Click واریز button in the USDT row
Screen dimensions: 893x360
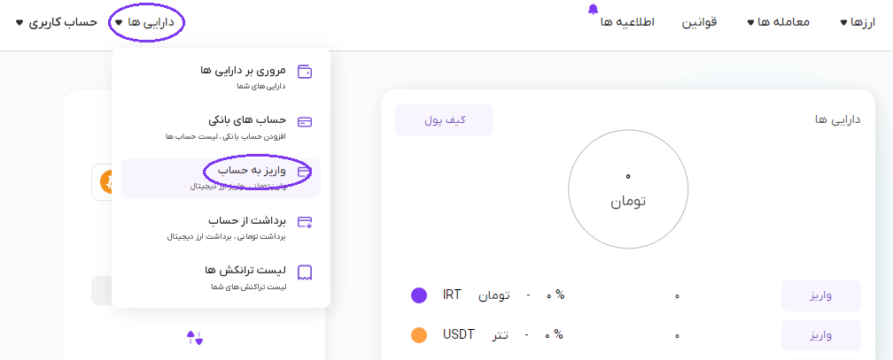tap(820, 336)
